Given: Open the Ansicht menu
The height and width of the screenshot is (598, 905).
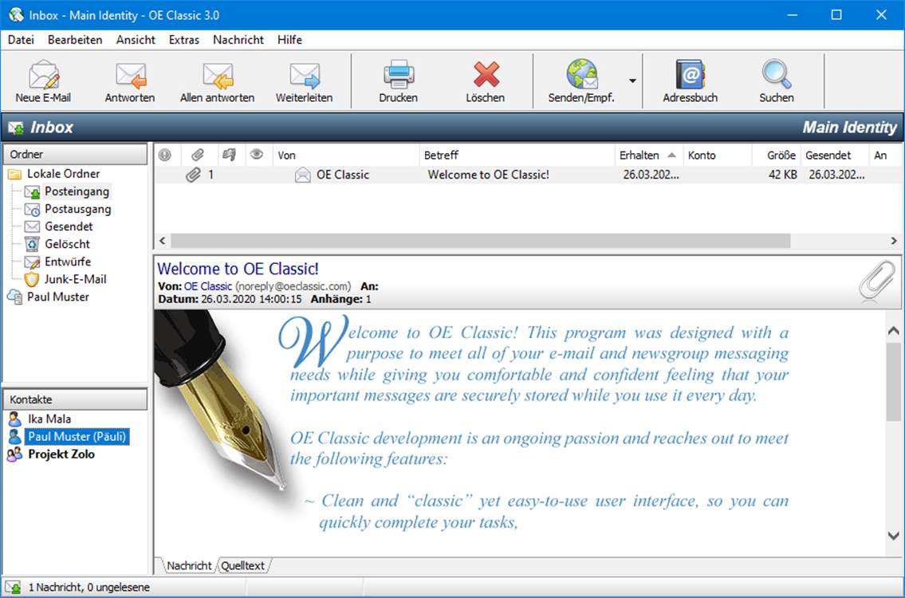Looking at the screenshot, I should coord(136,40).
